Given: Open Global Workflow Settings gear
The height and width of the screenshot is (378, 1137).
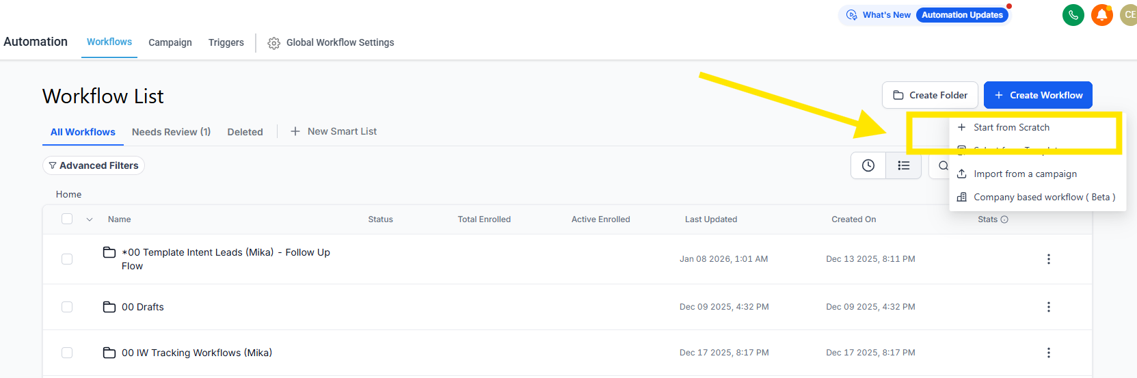Looking at the screenshot, I should coord(274,43).
